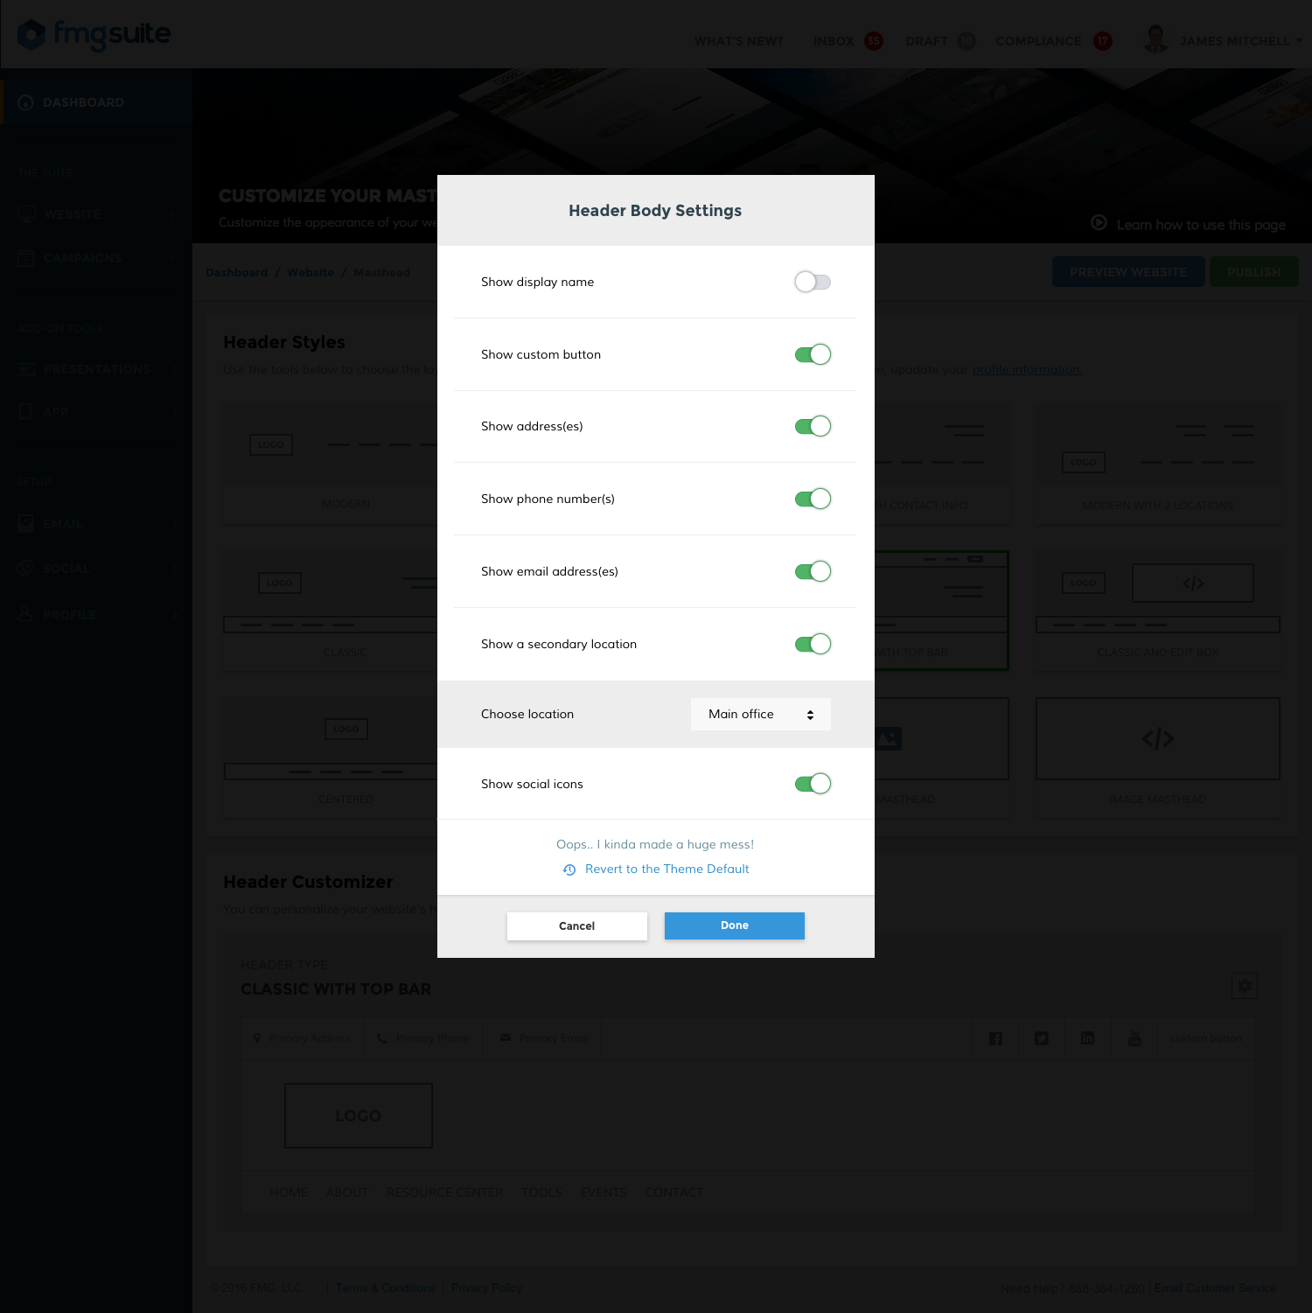Open the Choose location dropdown
This screenshot has height=1313, width=1312.
(x=760, y=714)
